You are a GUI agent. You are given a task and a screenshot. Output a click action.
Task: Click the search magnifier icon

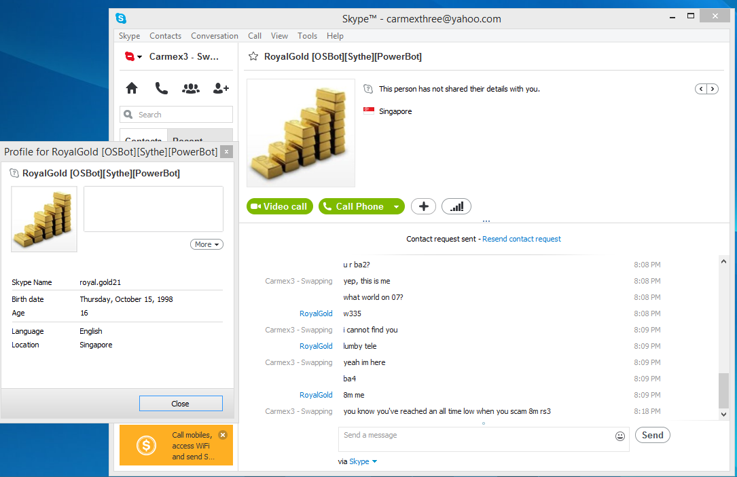click(x=128, y=114)
